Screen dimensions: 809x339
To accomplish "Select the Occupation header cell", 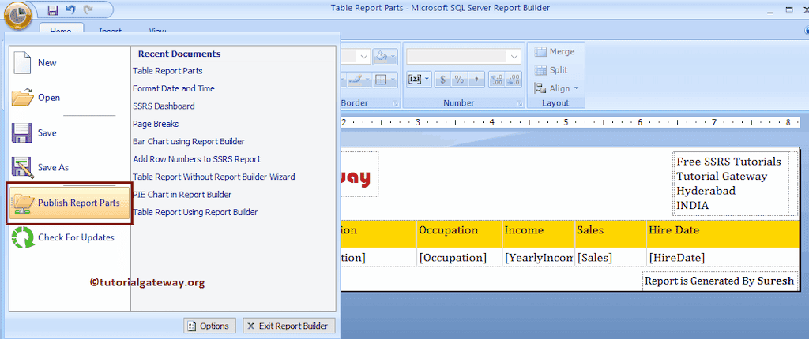I will [459, 234].
